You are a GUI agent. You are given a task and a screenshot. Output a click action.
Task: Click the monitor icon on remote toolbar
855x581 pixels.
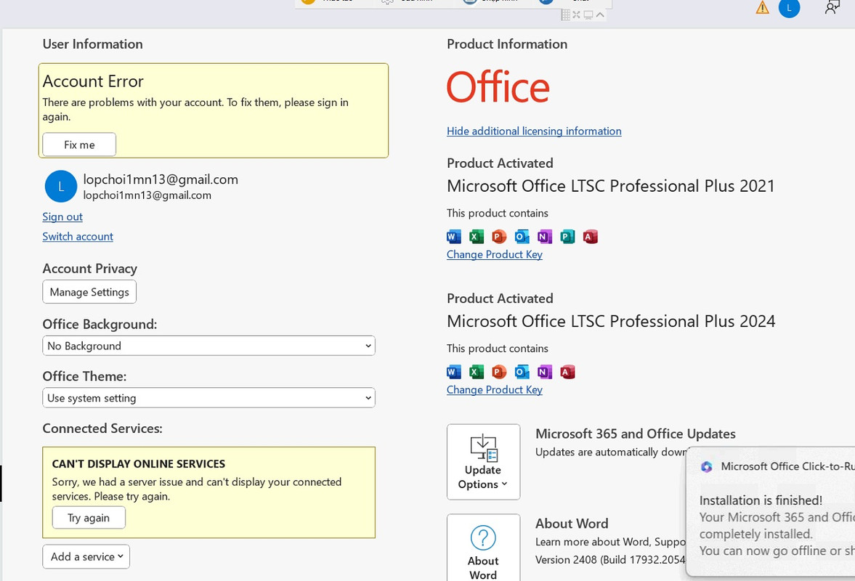pyautogui.click(x=588, y=15)
